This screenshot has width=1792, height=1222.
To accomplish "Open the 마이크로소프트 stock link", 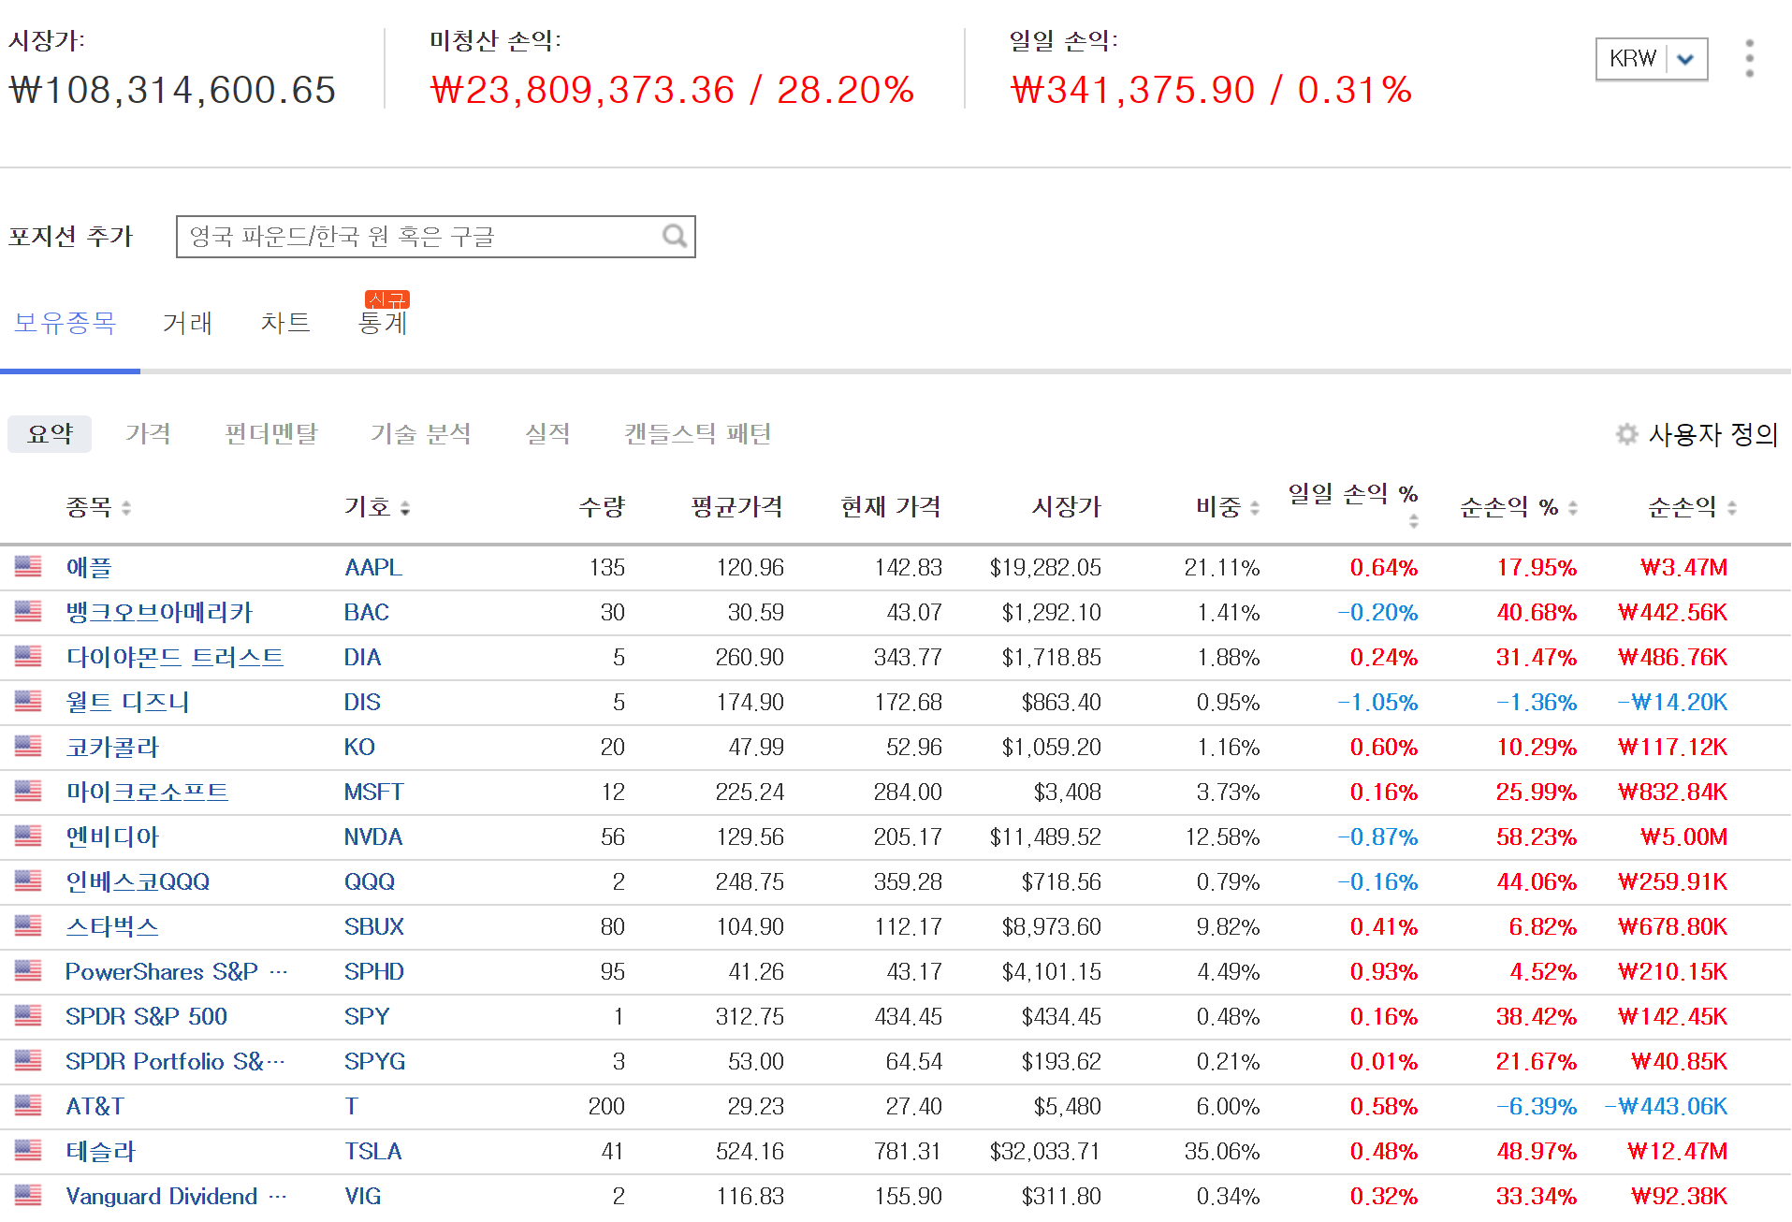I will 147,792.
